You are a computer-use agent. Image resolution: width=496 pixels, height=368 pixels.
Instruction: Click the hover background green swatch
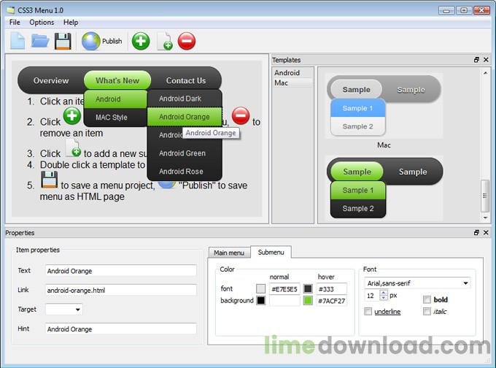click(308, 300)
